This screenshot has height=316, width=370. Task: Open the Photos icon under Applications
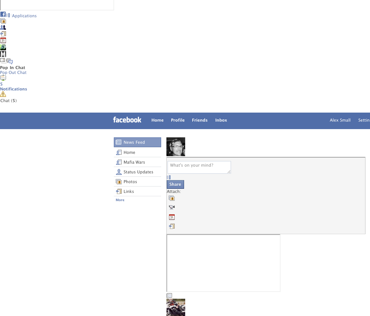[x=3, y=21]
